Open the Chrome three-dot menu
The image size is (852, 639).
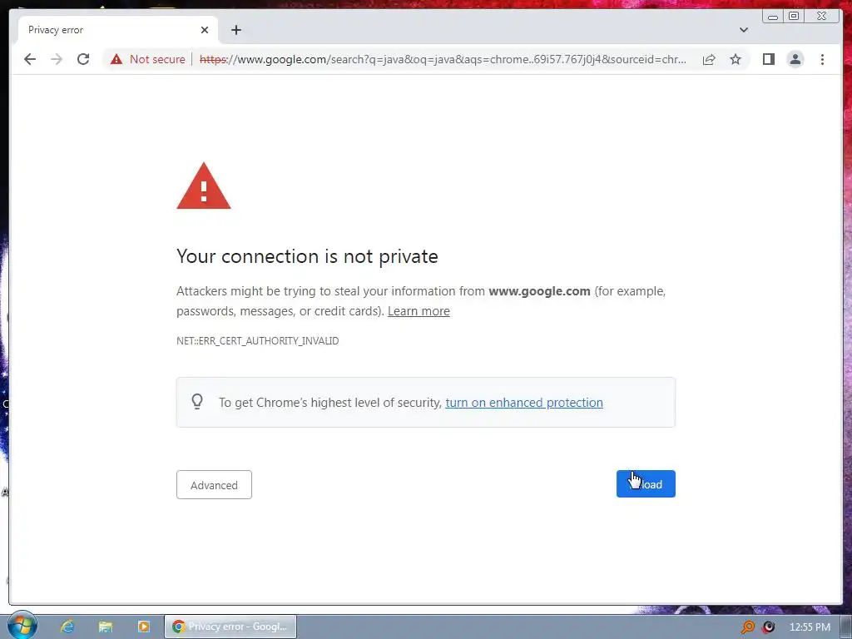point(822,59)
